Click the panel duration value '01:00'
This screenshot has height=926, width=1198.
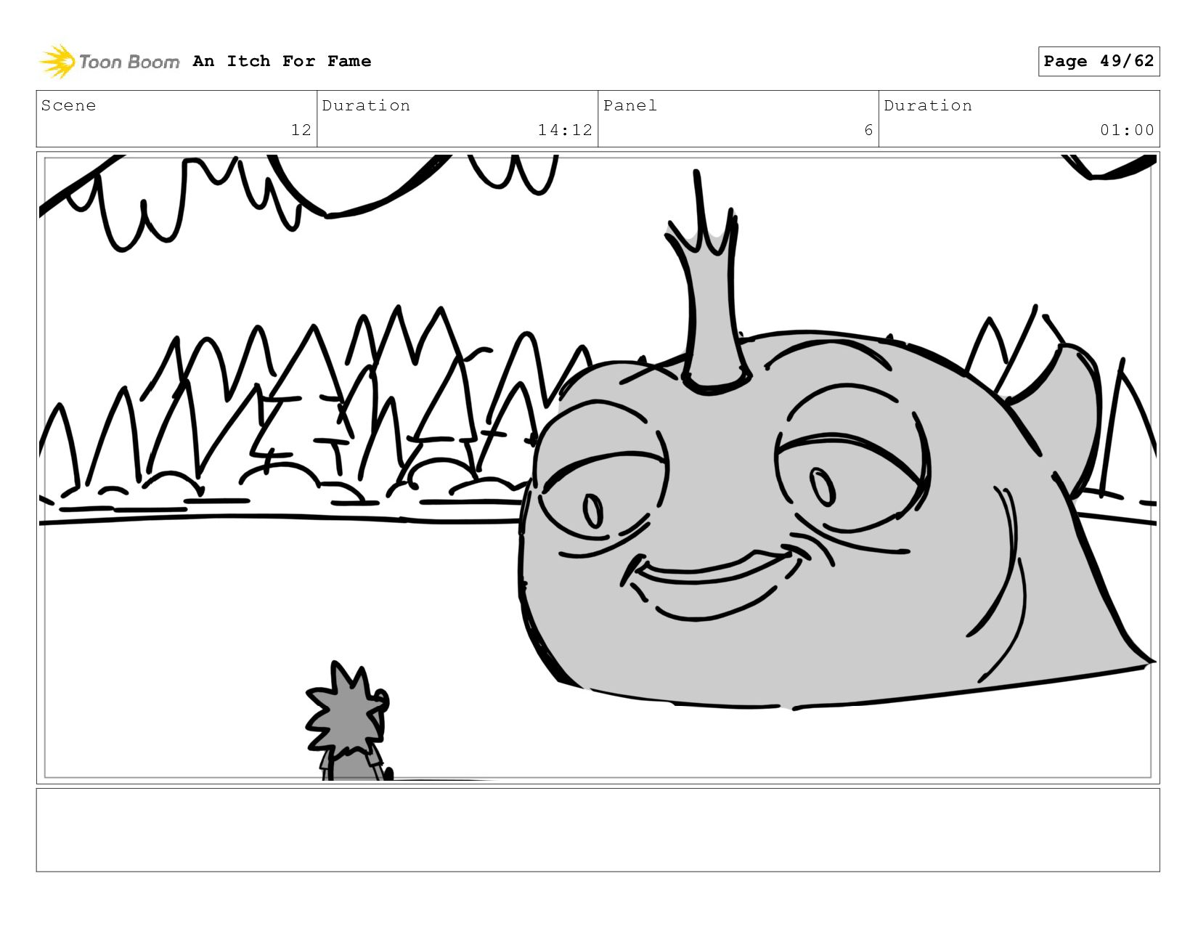1127,130
